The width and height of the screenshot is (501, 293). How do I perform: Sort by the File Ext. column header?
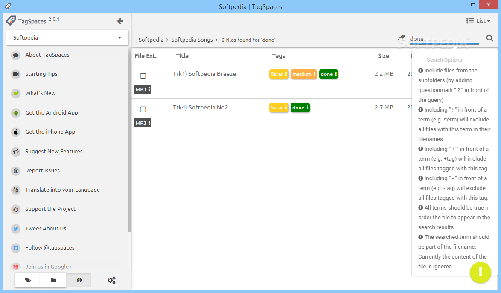click(146, 56)
